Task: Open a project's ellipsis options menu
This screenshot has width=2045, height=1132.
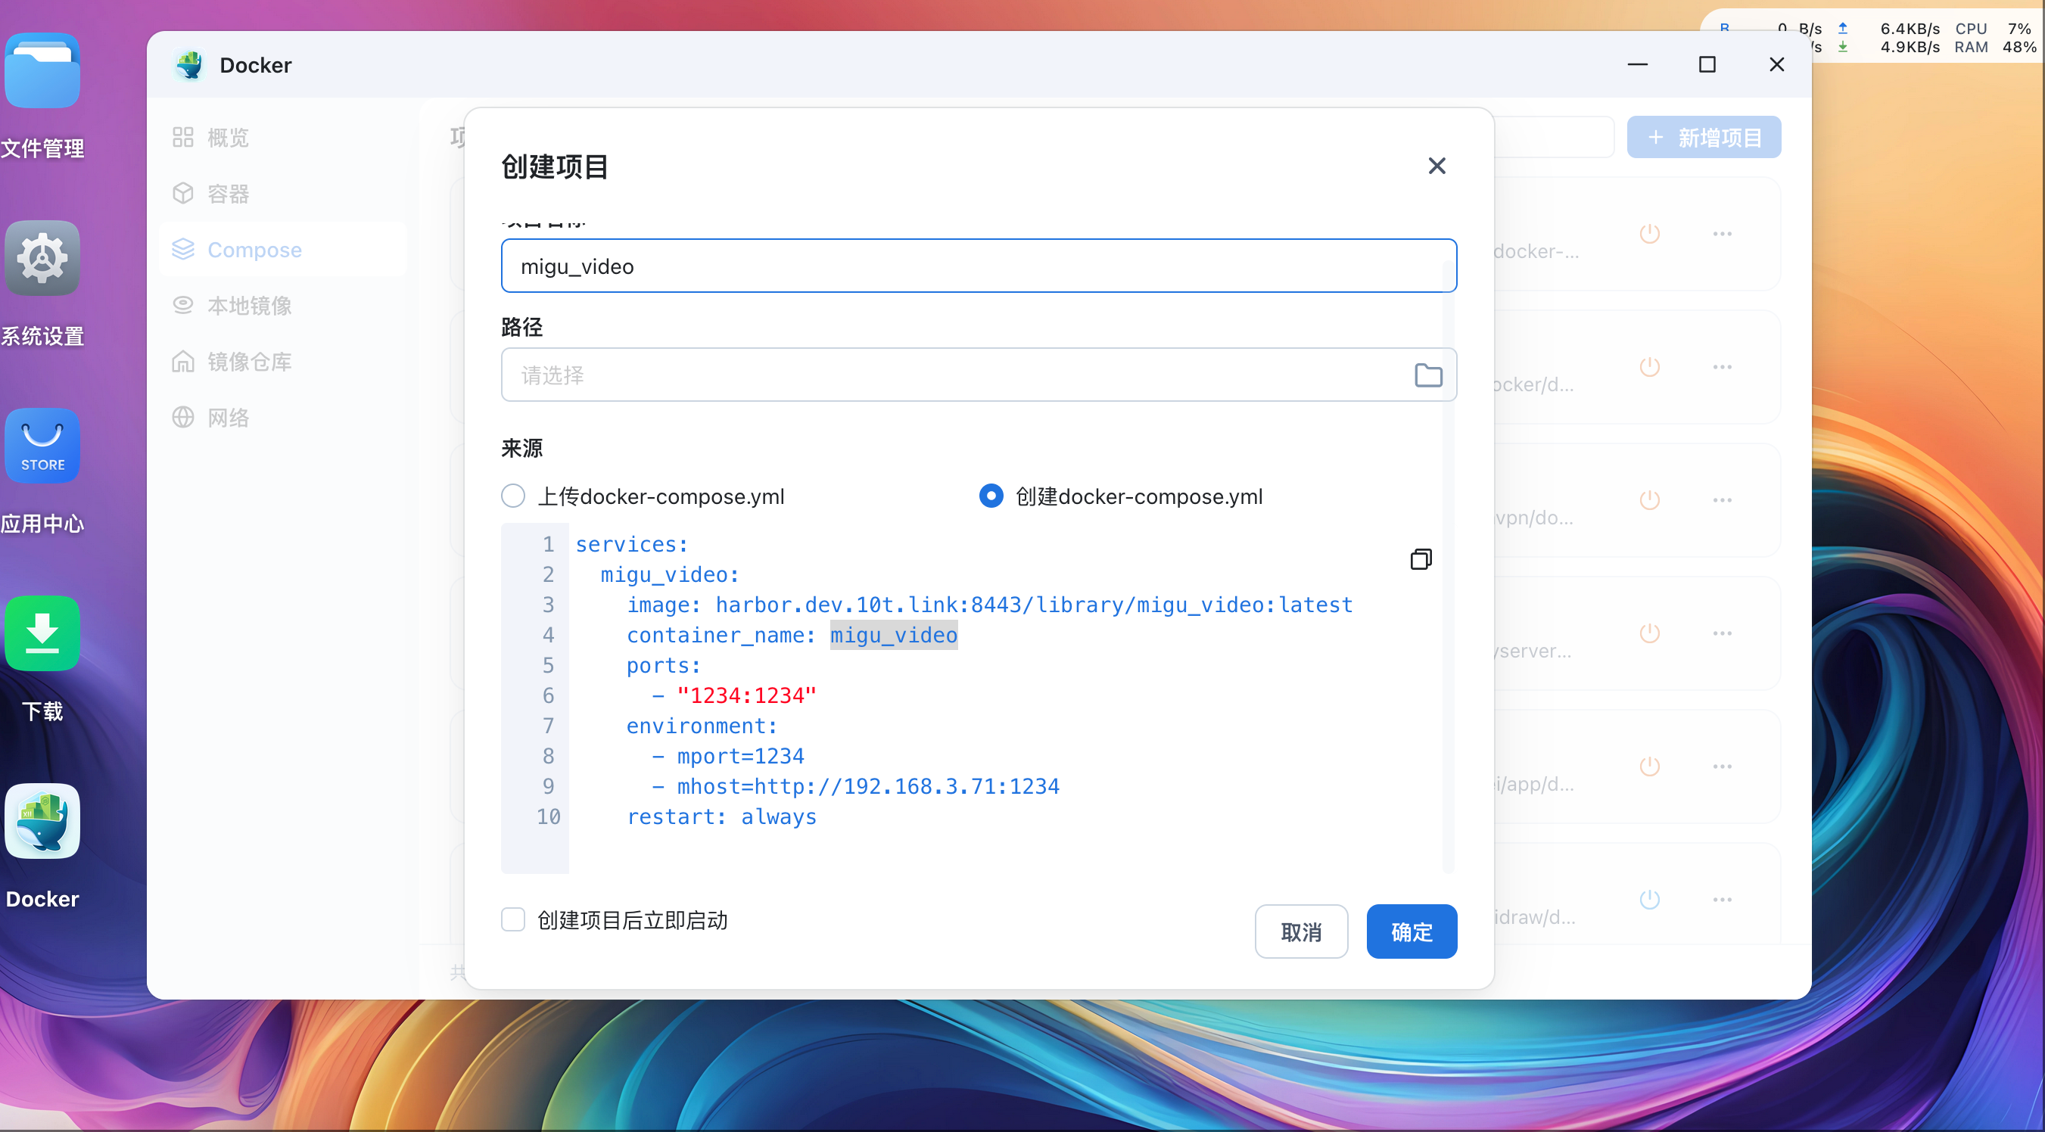Action: click(1722, 233)
